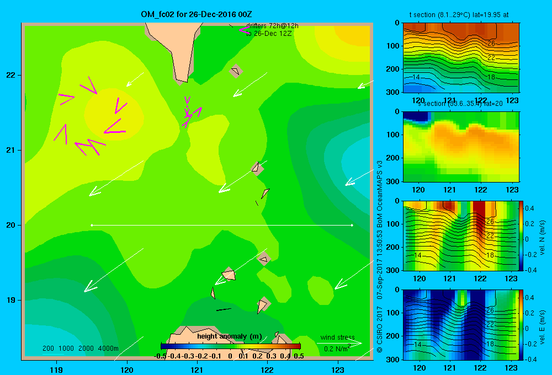The width and height of the screenshot is (552, 375).
Task: Open the eastward velocity section plot
Action: pos(461,325)
